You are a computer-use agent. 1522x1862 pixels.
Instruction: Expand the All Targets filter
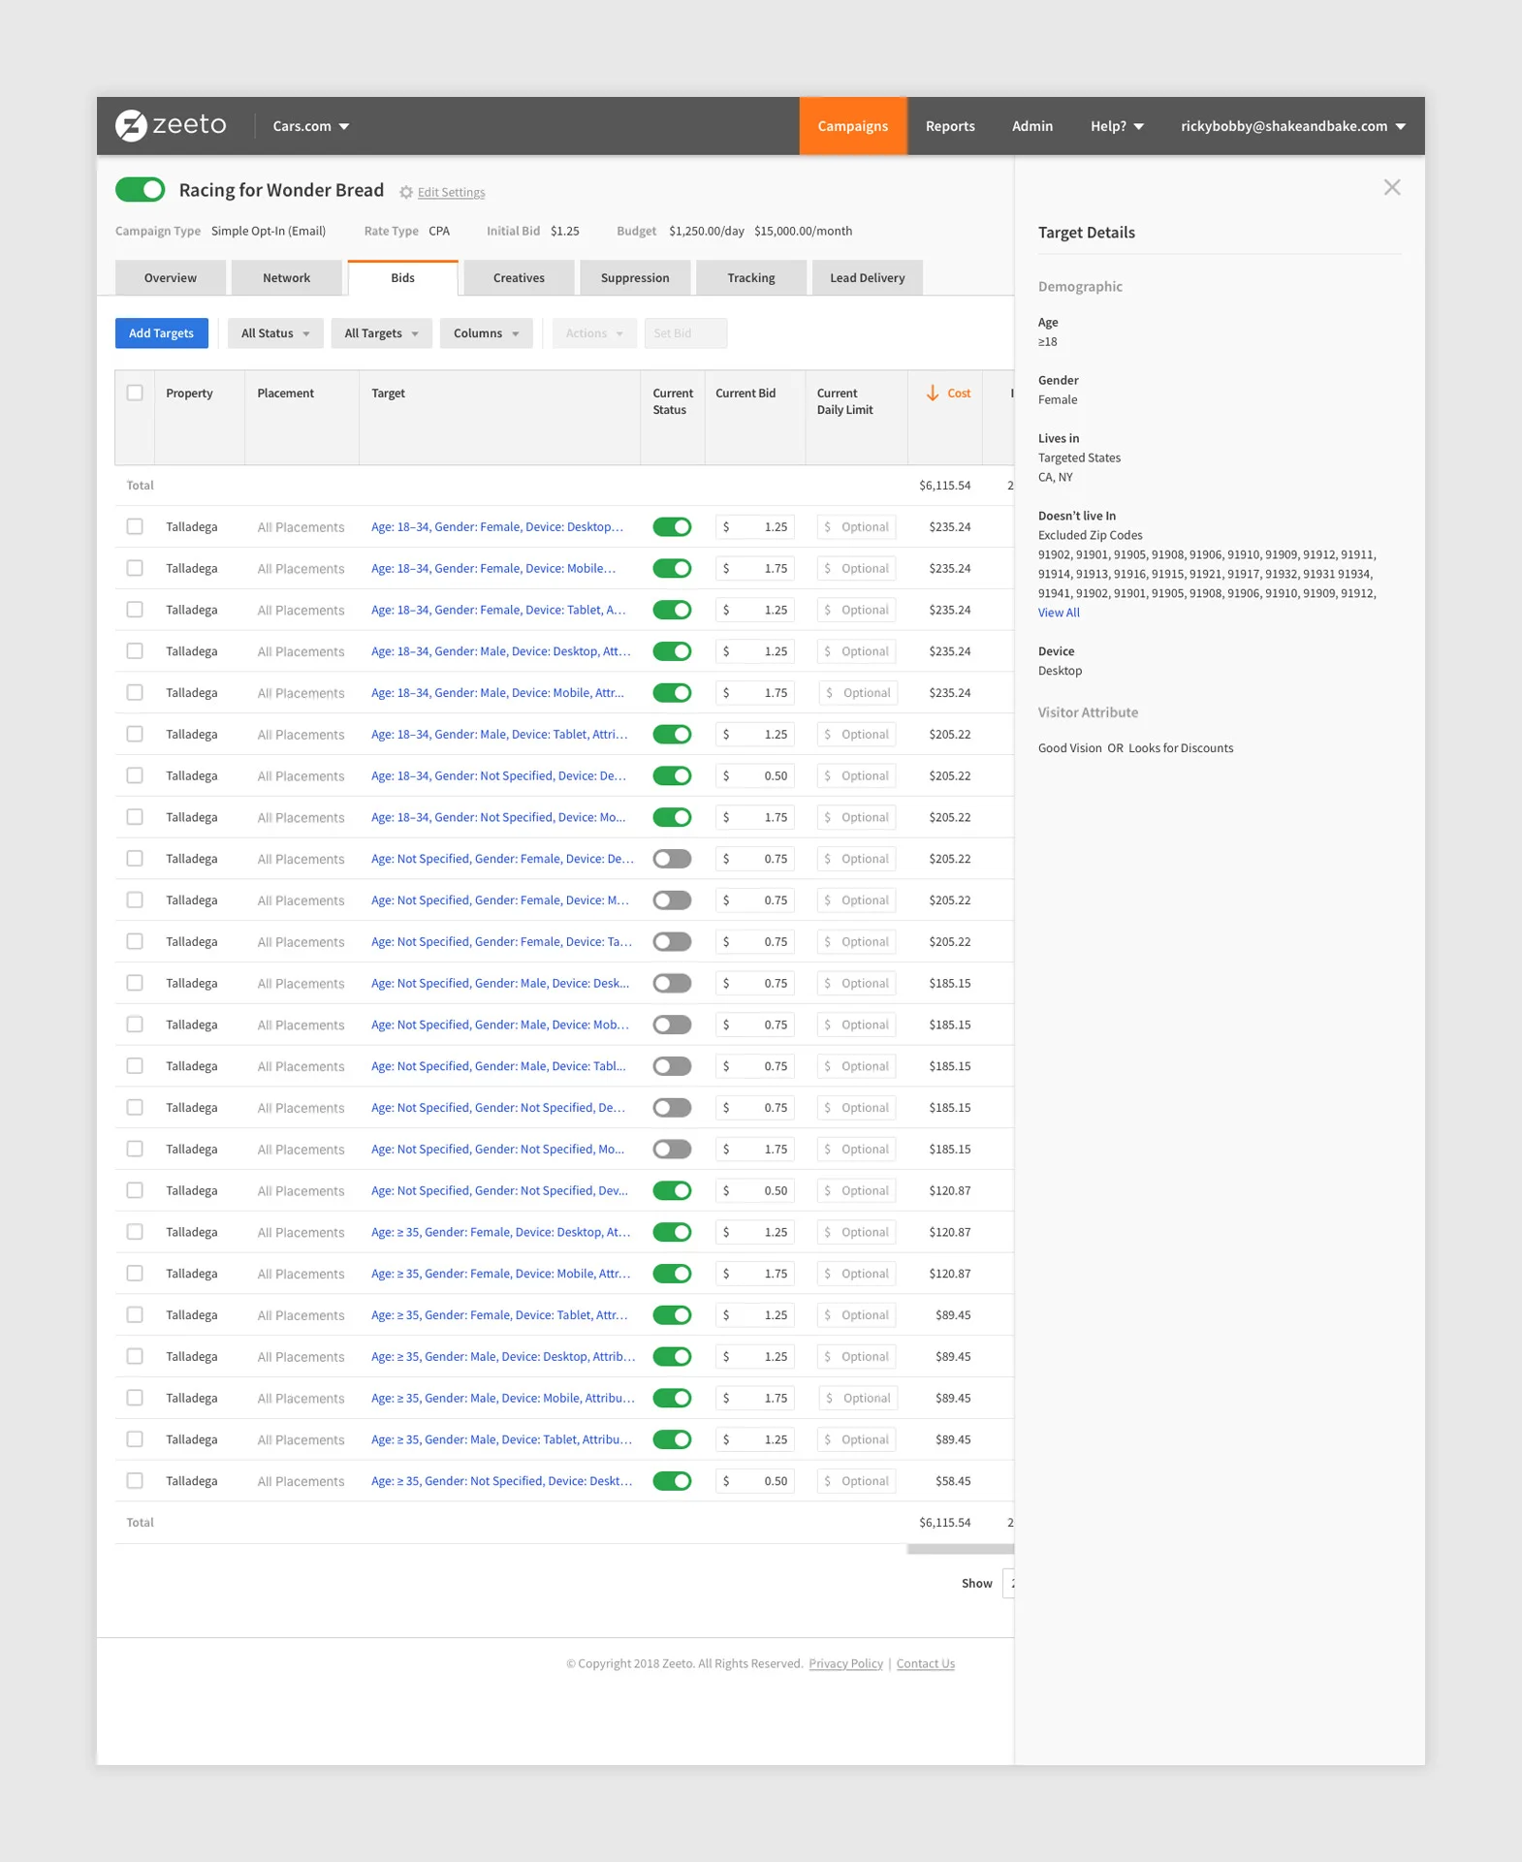click(x=381, y=332)
